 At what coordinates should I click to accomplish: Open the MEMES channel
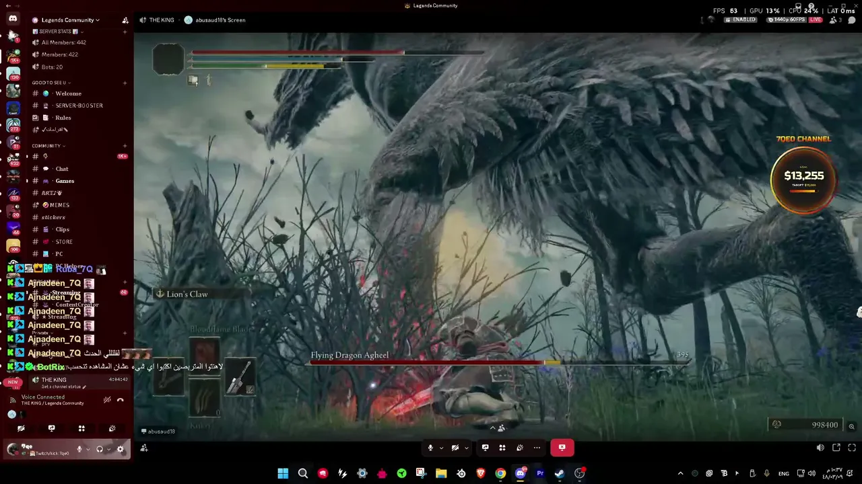(79, 205)
